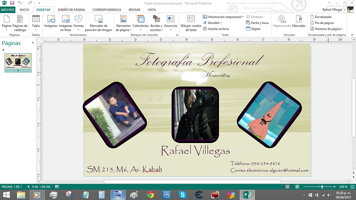
Task: Open File Explorer from taskbar
Action: click(21, 195)
